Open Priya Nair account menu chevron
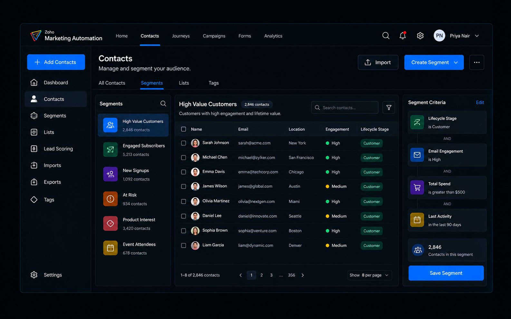Screen dimensions: 511x319 (x=477, y=36)
